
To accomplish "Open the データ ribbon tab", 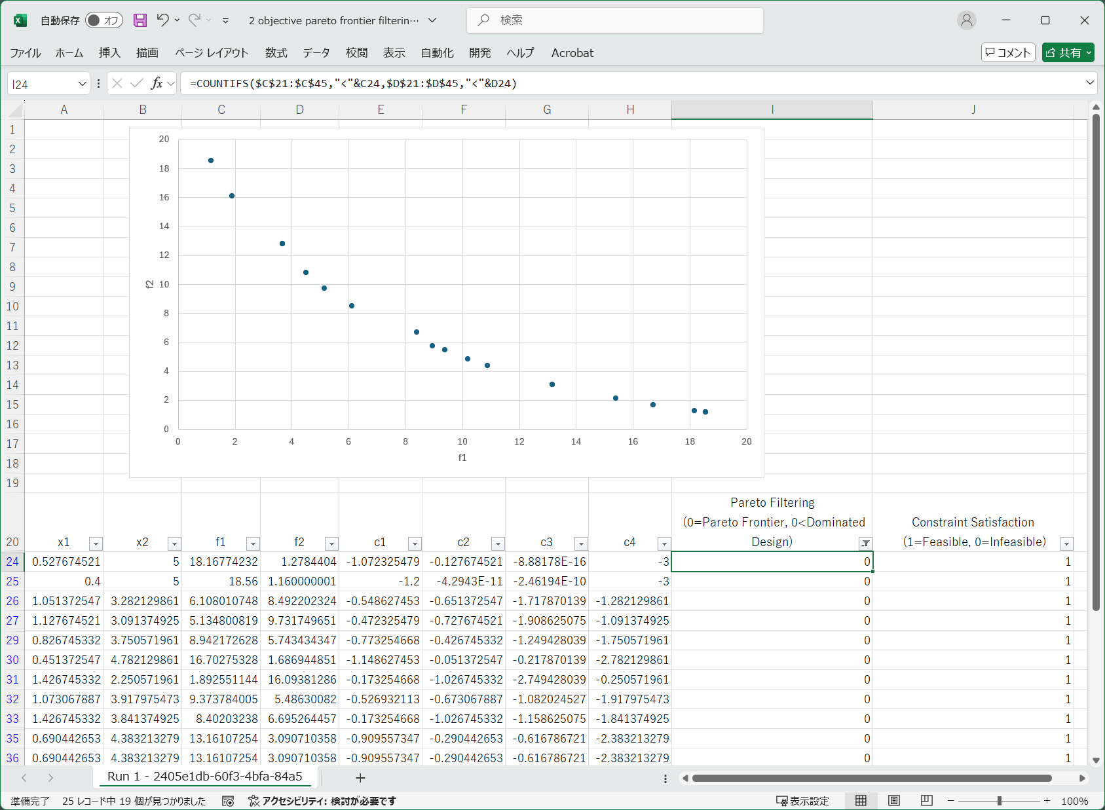I will click(x=316, y=53).
